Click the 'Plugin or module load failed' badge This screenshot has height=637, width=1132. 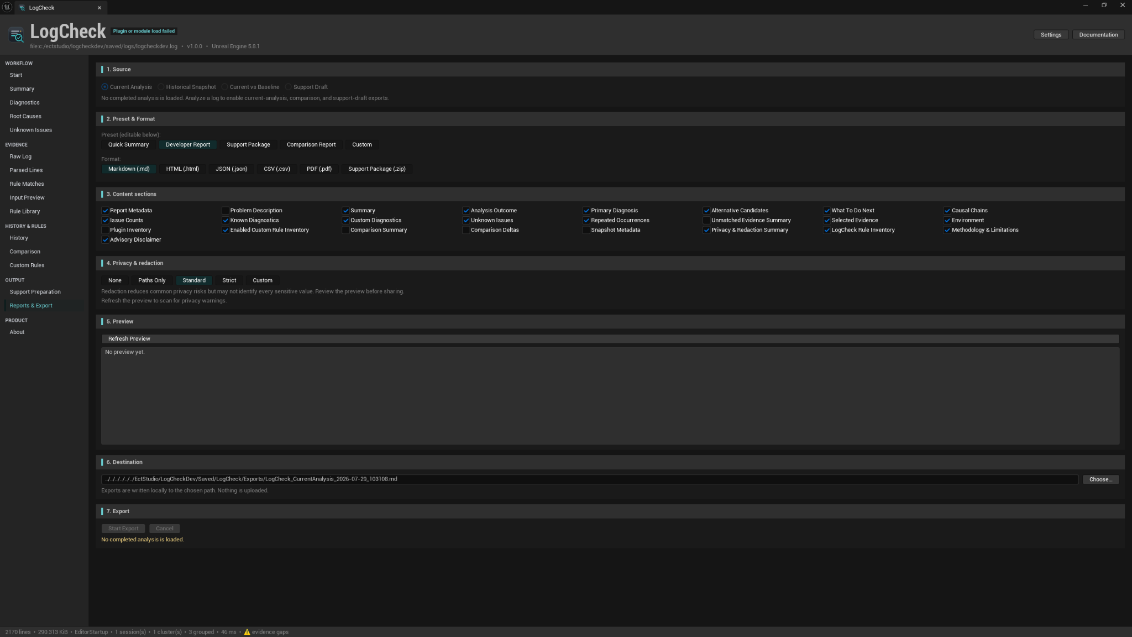(144, 31)
